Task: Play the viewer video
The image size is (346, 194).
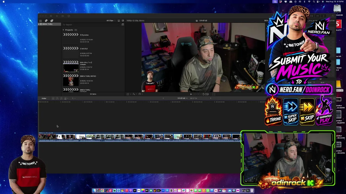Action: pos(191,94)
